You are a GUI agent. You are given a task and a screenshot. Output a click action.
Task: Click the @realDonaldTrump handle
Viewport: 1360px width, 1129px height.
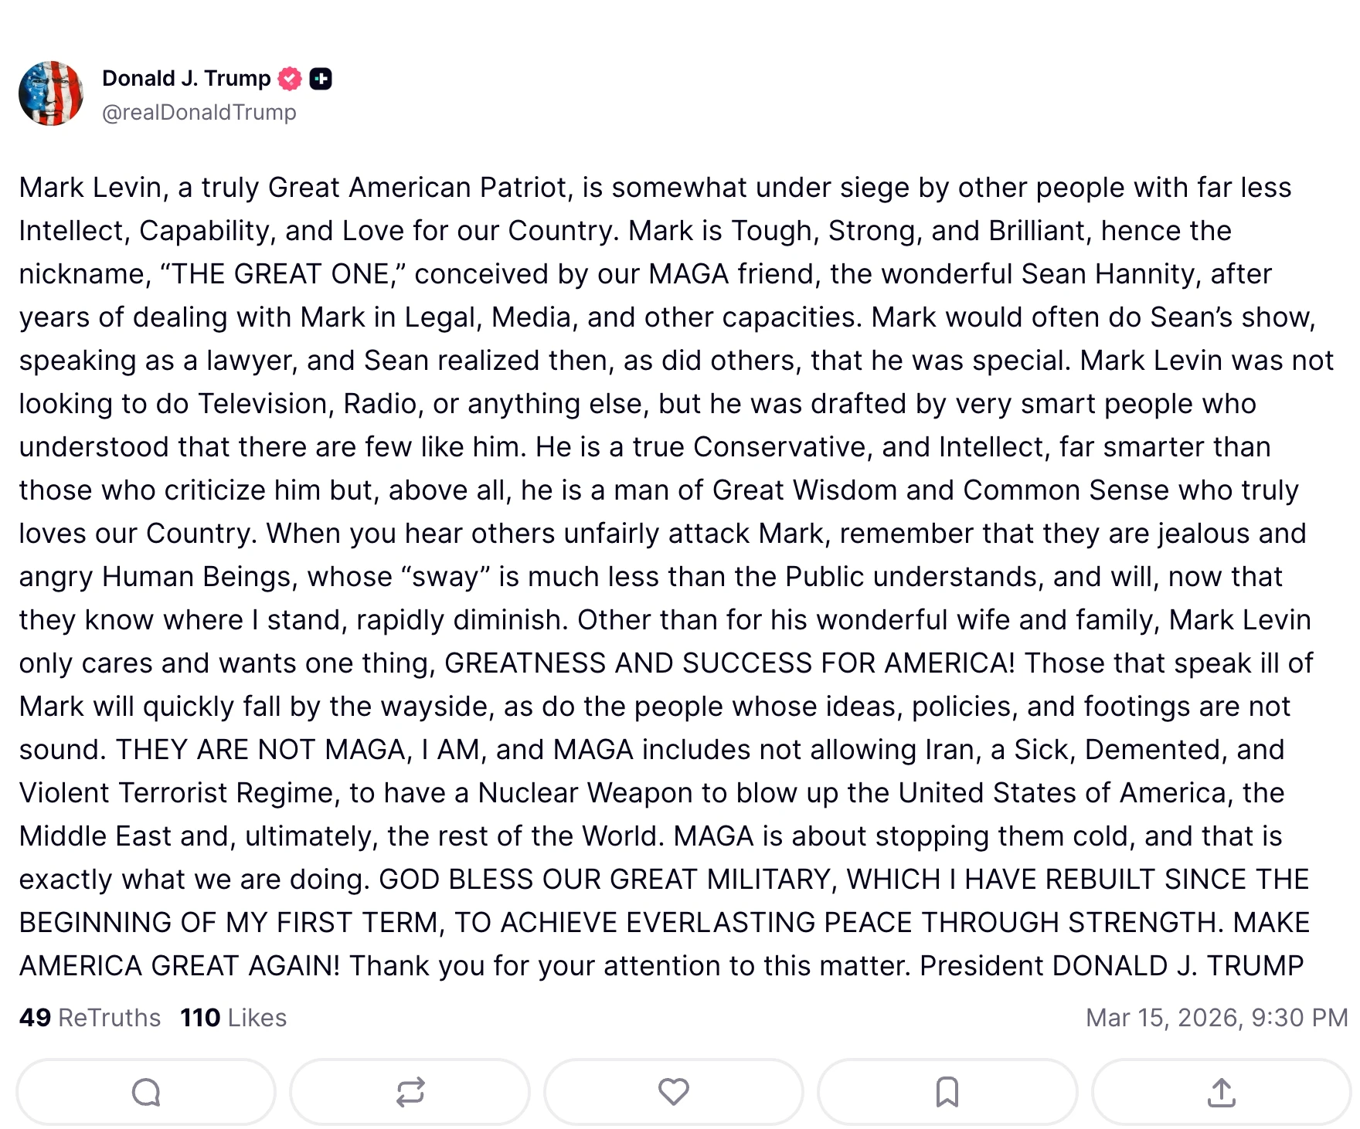(199, 113)
